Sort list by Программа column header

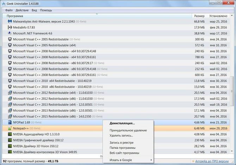click(97, 16)
